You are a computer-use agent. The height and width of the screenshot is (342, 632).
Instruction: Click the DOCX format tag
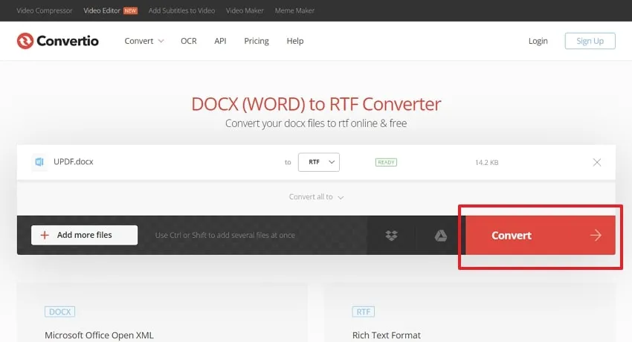click(59, 312)
